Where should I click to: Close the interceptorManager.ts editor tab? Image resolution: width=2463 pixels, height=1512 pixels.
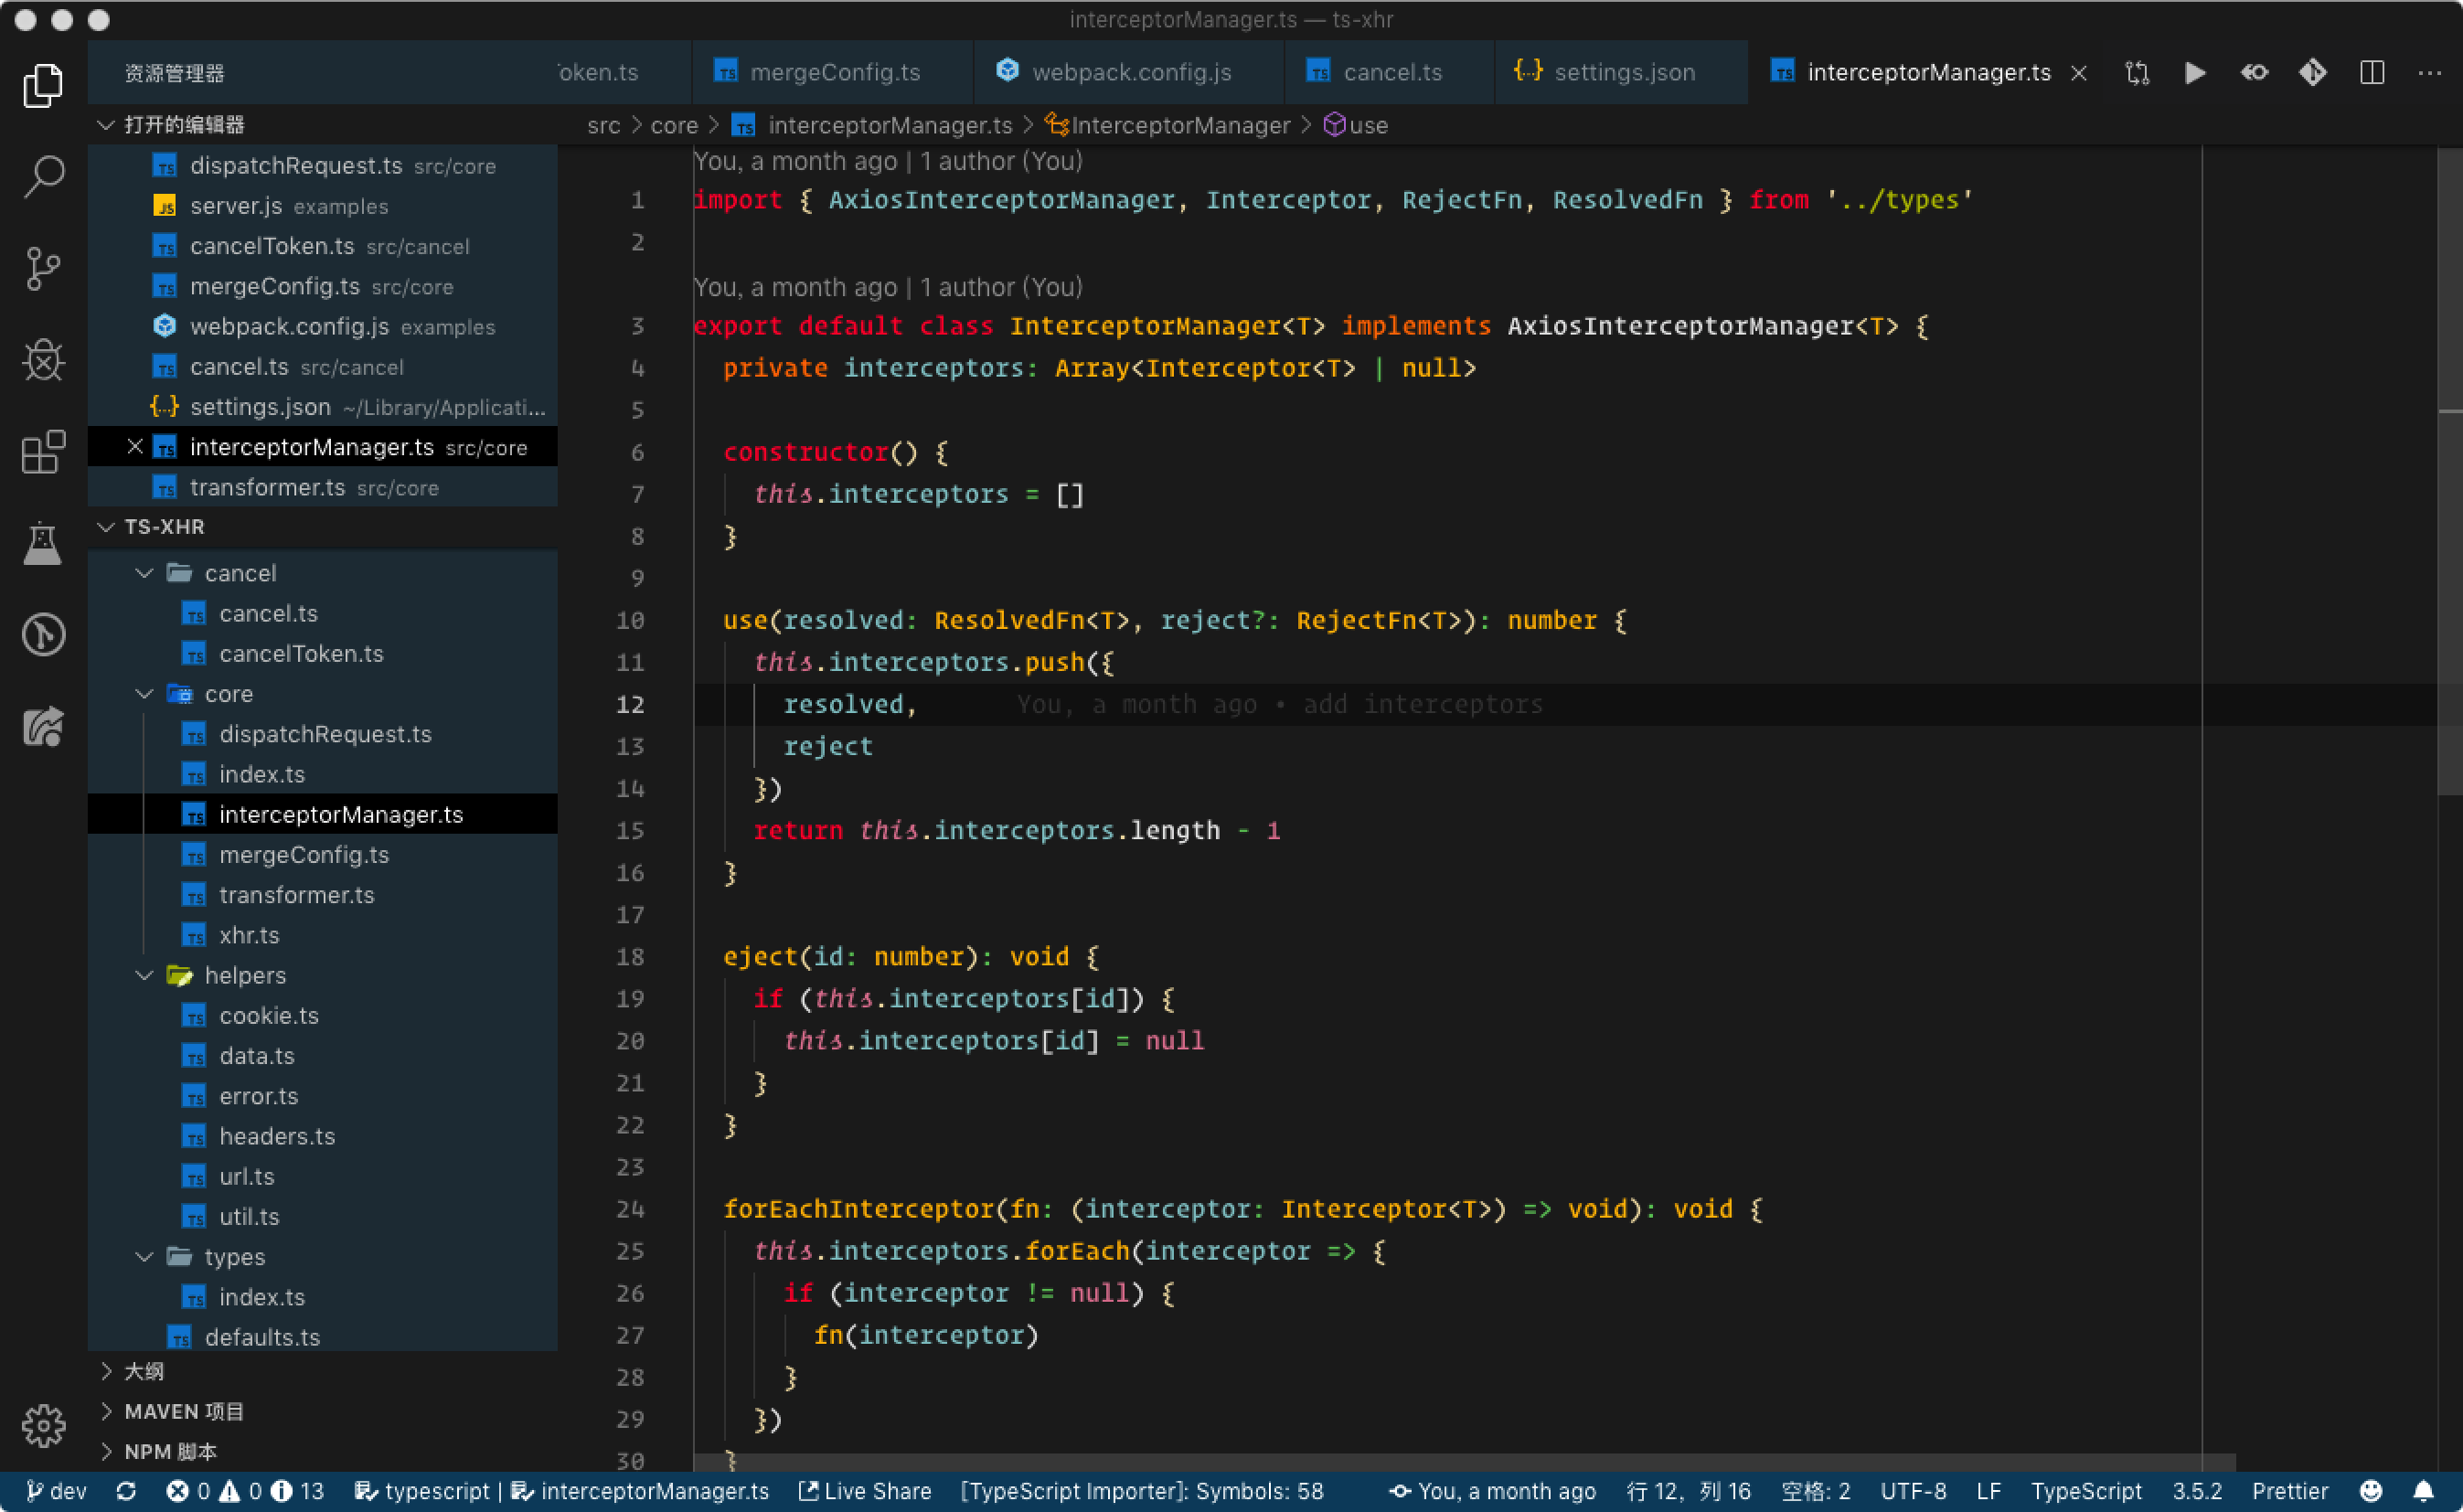click(x=2079, y=73)
